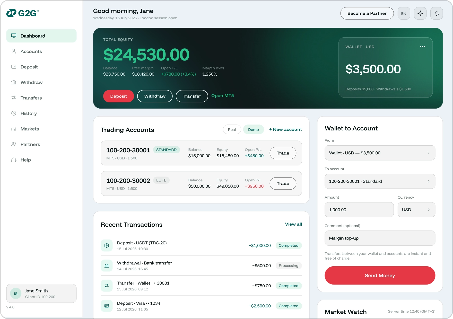Open Markets sidebar item
453x319 pixels.
click(x=41, y=129)
